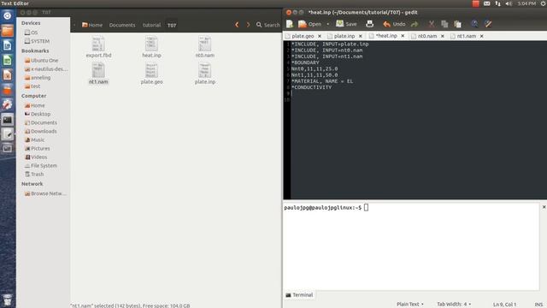Select the plate.inp file icon
The width and height of the screenshot is (547, 308).
205,74
